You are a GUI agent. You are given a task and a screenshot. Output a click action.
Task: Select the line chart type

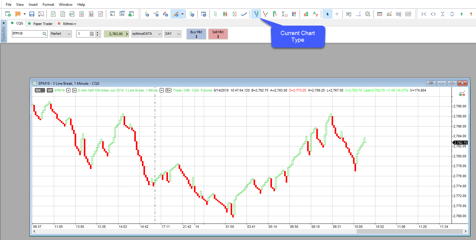(x=244, y=14)
